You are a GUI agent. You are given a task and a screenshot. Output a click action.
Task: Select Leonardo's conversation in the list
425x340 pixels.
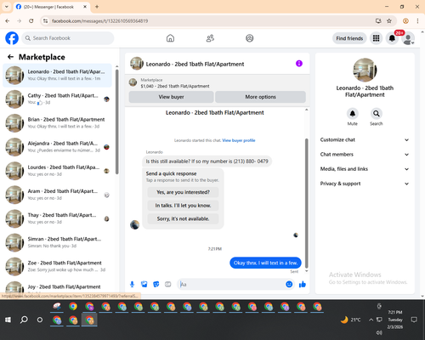(x=57, y=76)
